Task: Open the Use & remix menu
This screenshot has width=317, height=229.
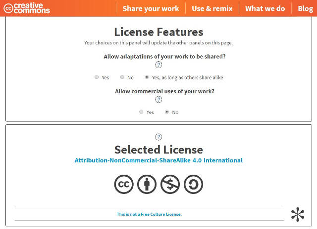Action: 212,8
